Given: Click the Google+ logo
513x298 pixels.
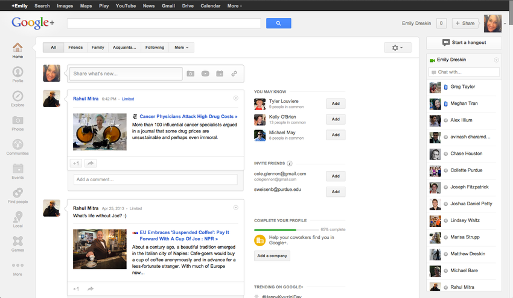Looking at the screenshot, I should click(33, 22).
